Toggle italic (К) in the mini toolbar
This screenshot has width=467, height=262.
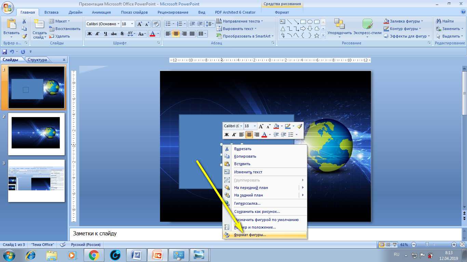234,135
